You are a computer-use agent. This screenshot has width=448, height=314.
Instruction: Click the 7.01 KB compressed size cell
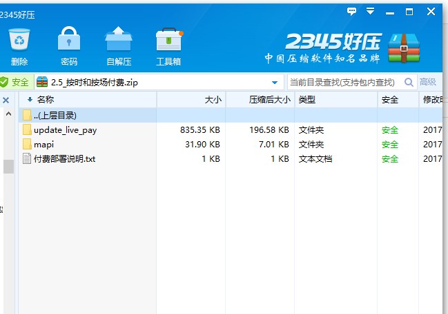274,145
